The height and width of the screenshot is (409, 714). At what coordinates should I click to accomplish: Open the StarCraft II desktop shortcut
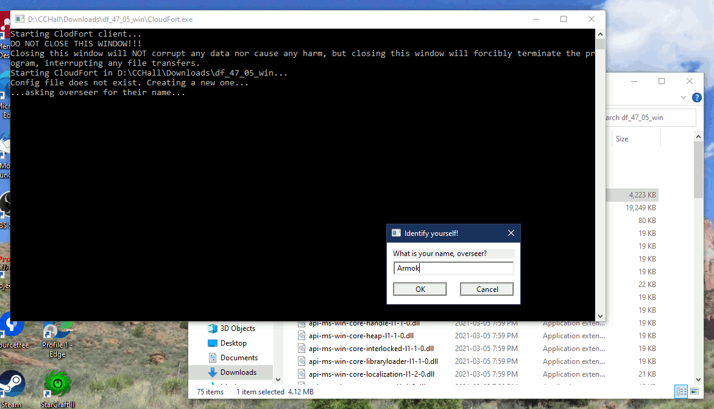point(57,389)
